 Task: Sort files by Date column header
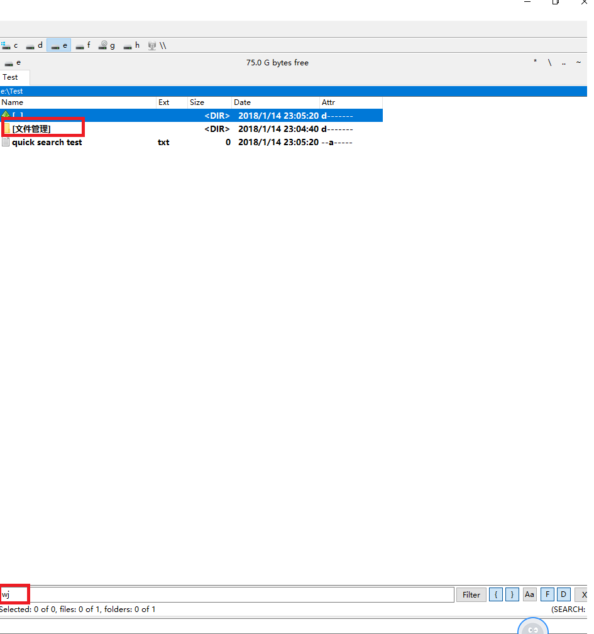275,102
